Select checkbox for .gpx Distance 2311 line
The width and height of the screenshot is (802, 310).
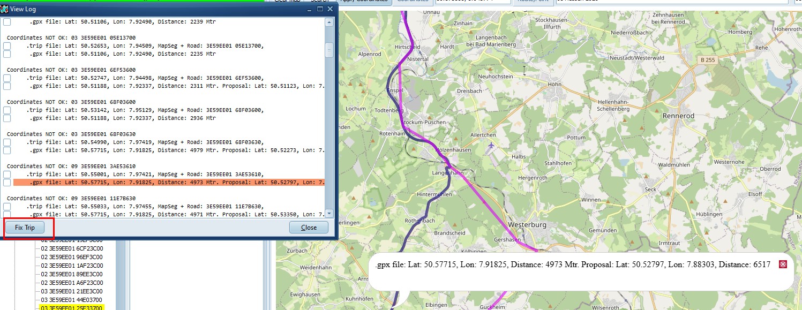click(7, 86)
